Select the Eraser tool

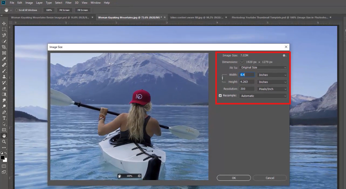(4, 89)
